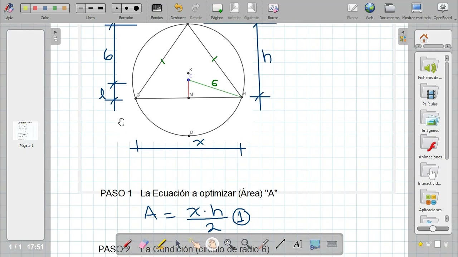The height and width of the screenshot is (257, 458).
Task: Click the favorites star icon
Action: point(420,244)
